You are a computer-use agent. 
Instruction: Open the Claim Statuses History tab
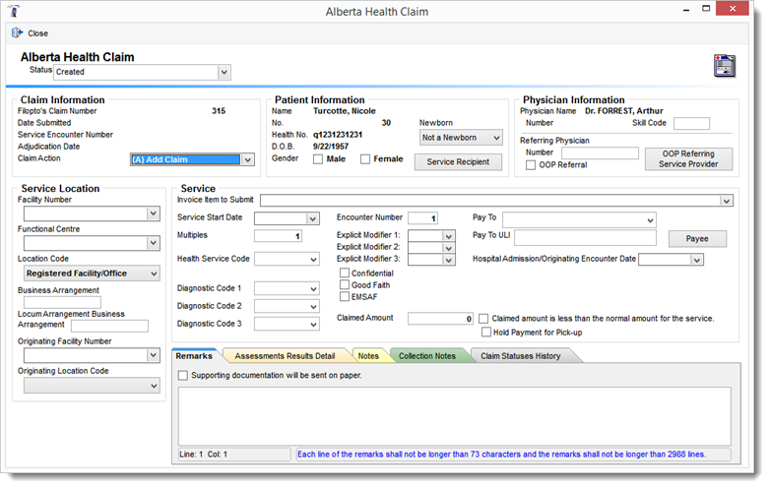click(520, 356)
